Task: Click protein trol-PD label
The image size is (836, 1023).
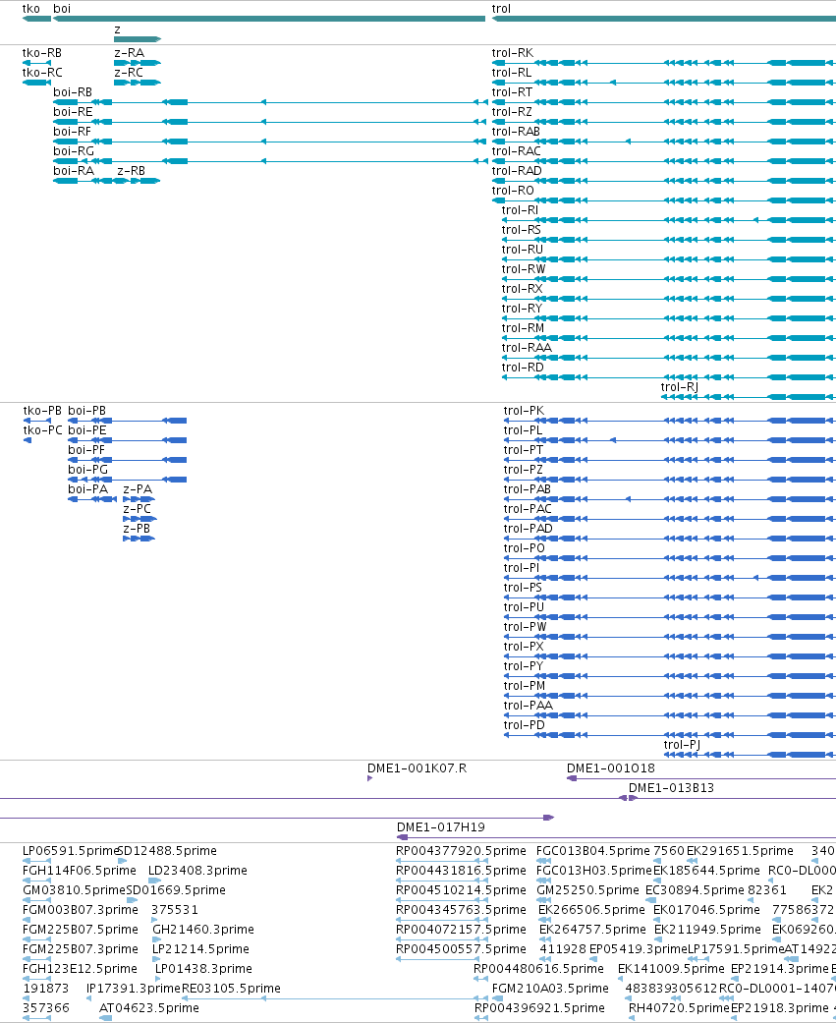Action: coord(525,725)
